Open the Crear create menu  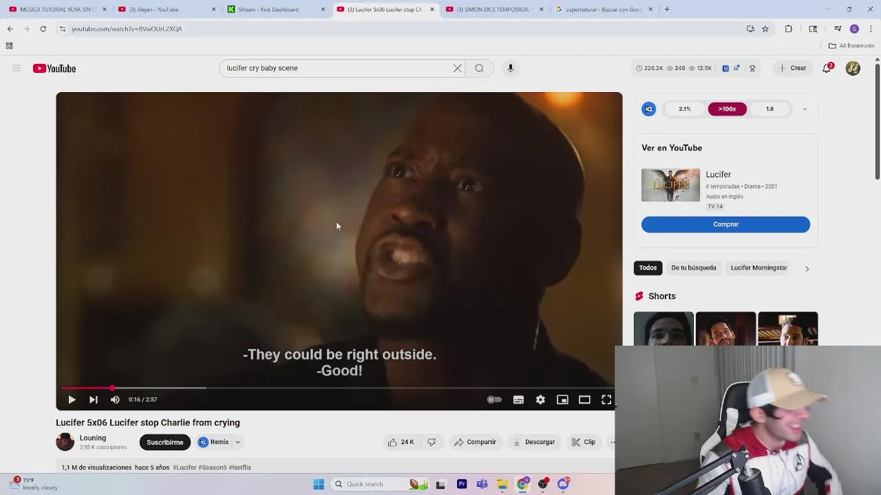click(x=792, y=68)
